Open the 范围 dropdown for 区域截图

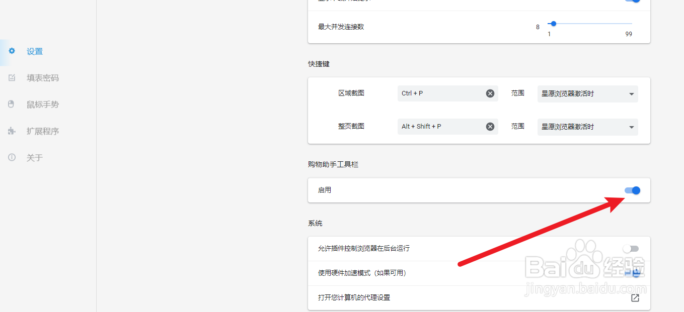[x=587, y=93]
